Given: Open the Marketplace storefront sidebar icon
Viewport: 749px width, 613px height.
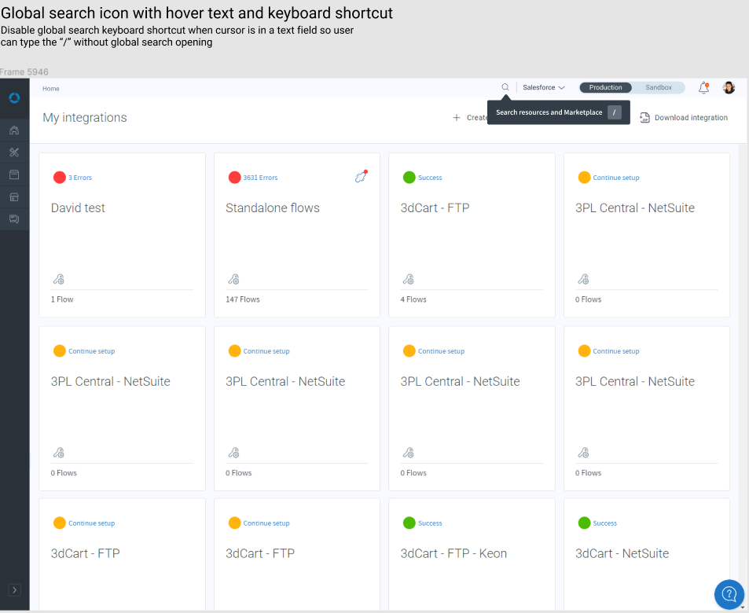Looking at the screenshot, I should (x=14, y=196).
